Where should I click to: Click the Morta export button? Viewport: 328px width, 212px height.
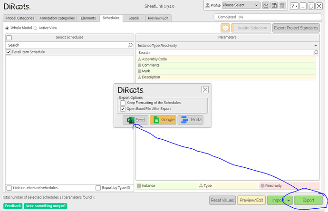(x=191, y=120)
